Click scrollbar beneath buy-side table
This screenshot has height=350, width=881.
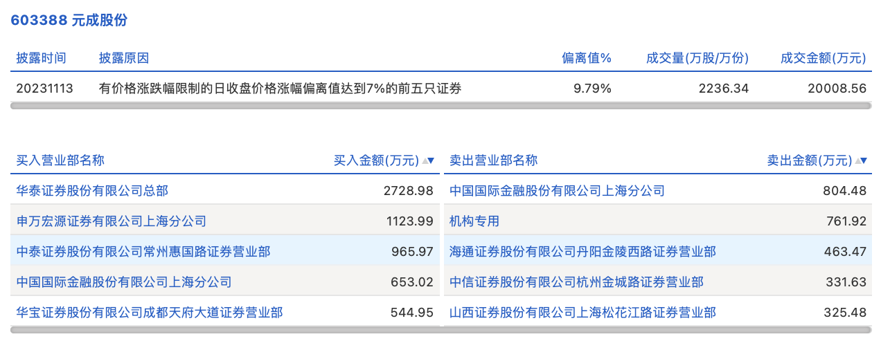coord(224,330)
